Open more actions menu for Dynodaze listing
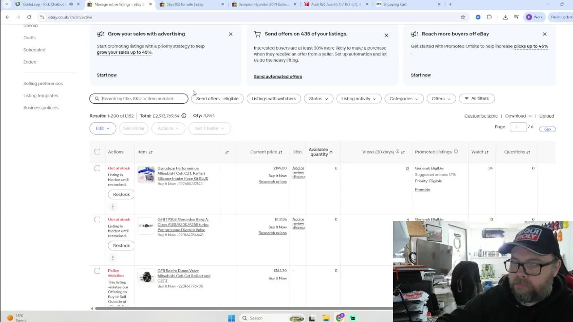The image size is (573, 322). 113,207
